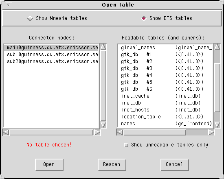This screenshot has height=179, width=224.
Task: Open the window menu button in title bar
Action: coord(9,5)
